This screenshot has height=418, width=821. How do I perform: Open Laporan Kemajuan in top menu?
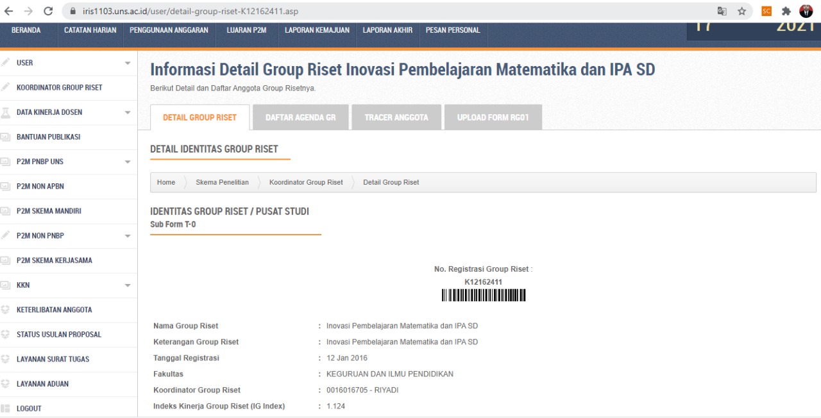(x=317, y=30)
